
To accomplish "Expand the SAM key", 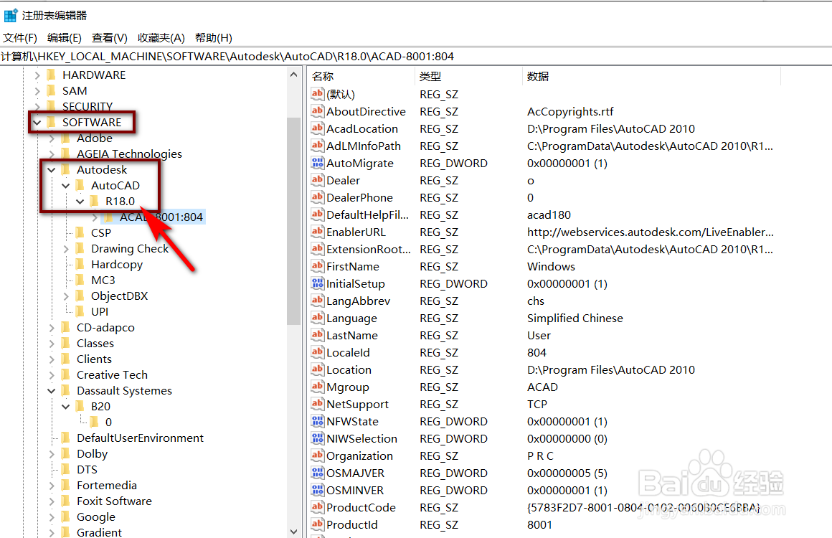I will [37, 91].
